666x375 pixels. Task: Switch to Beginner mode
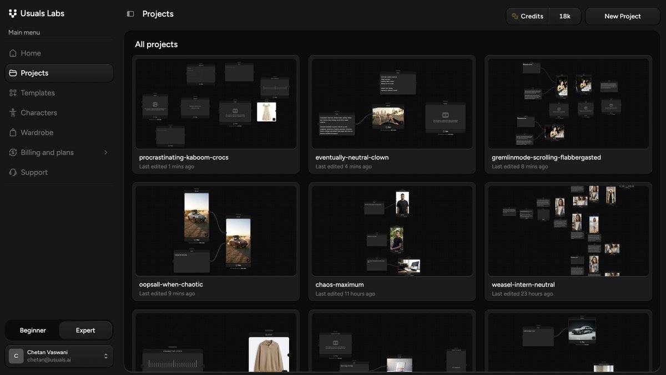click(33, 330)
